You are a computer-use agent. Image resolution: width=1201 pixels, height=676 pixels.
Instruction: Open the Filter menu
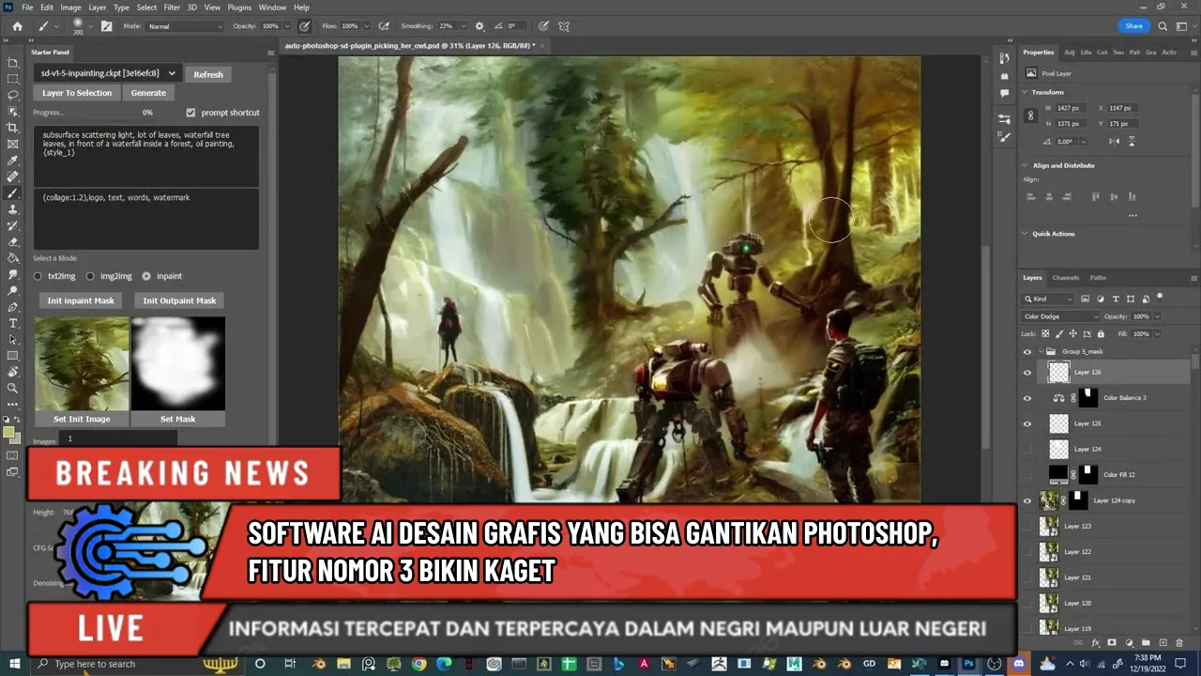click(x=172, y=8)
